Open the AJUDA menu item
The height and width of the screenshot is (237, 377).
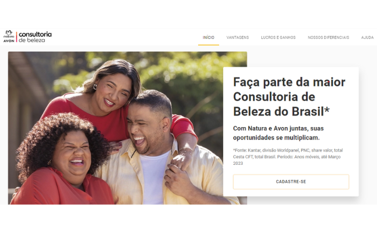[367, 38]
